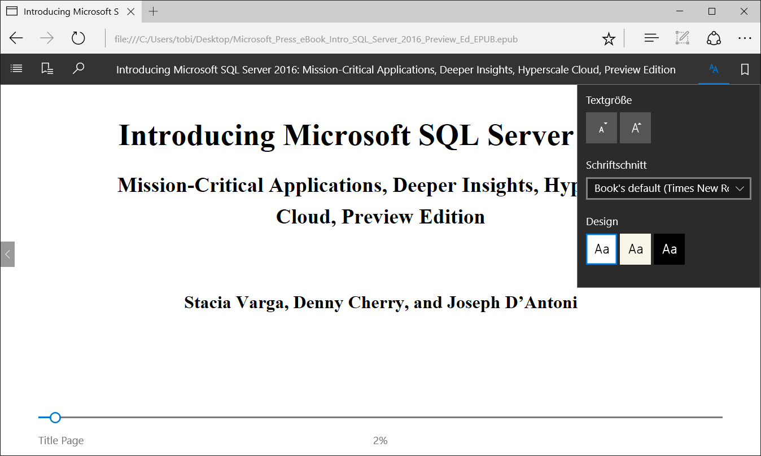Add a bookmark for this page
The width and height of the screenshot is (761, 456).
point(745,69)
